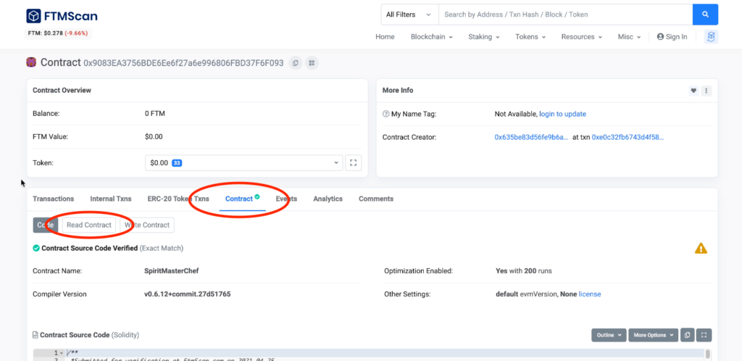
Task: Expand the token holdings fullscreen icon
Action: (x=353, y=163)
